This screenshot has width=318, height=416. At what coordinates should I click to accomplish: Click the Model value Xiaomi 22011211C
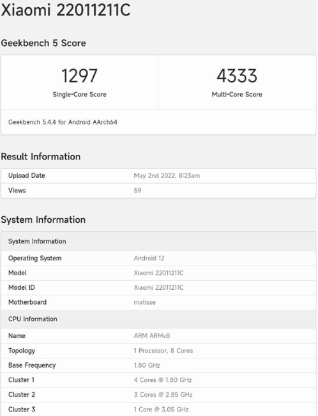click(x=158, y=273)
